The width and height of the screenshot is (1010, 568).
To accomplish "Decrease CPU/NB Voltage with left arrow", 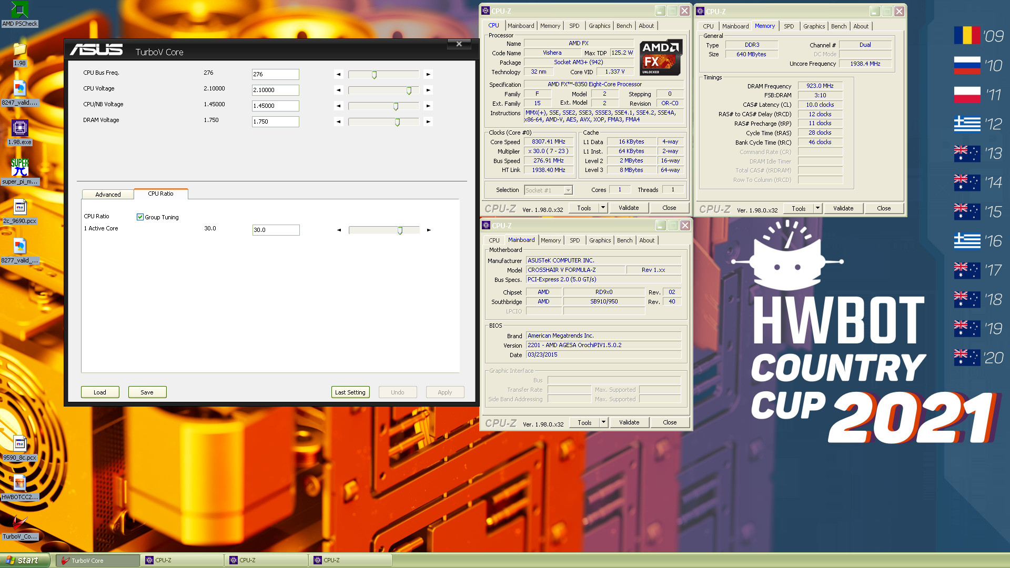I will [338, 106].
